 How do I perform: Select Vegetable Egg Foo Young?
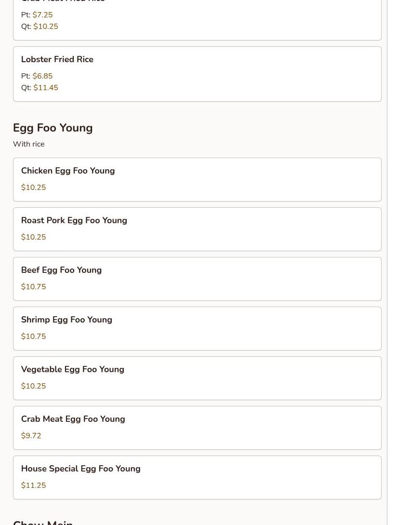click(73, 369)
